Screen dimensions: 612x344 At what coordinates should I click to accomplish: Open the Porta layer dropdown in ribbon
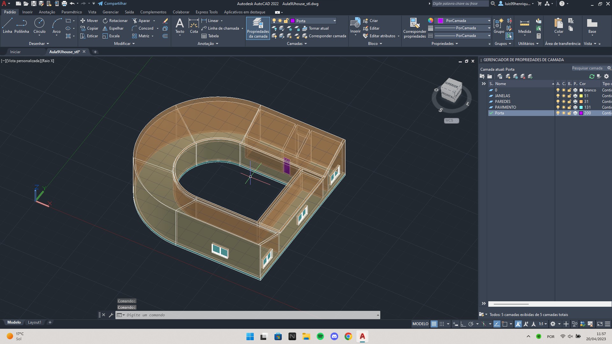[334, 21]
